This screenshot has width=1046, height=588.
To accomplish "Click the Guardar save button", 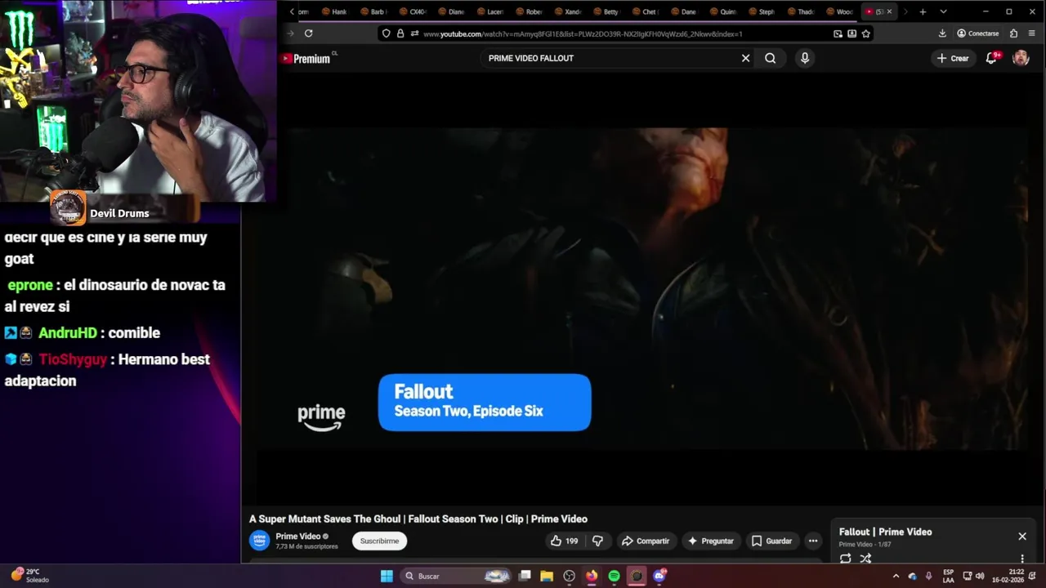I will coord(771,541).
